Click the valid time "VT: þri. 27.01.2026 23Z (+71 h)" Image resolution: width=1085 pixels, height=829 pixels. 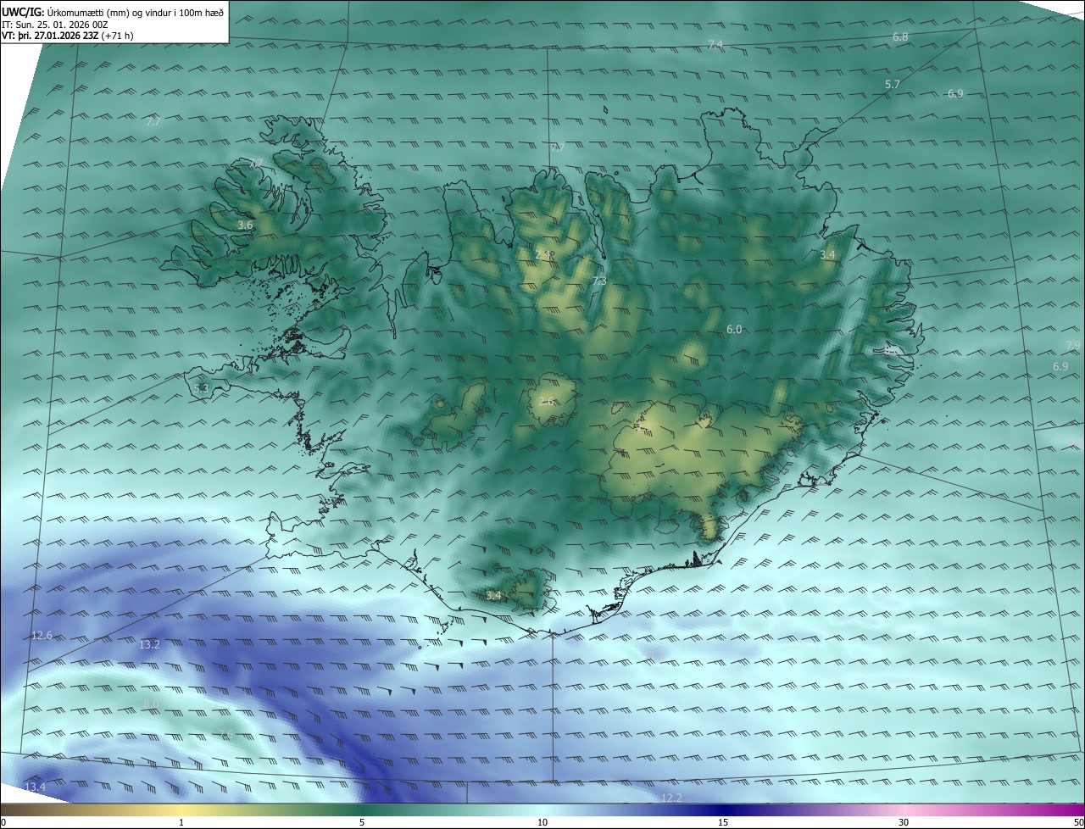pos(68,36)
